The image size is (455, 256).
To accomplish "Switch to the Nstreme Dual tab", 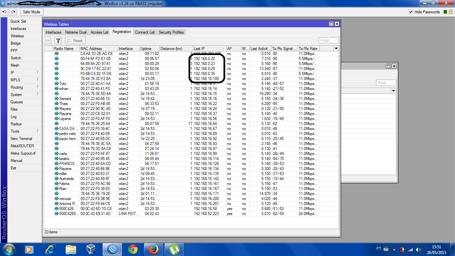I will point(76,32).
